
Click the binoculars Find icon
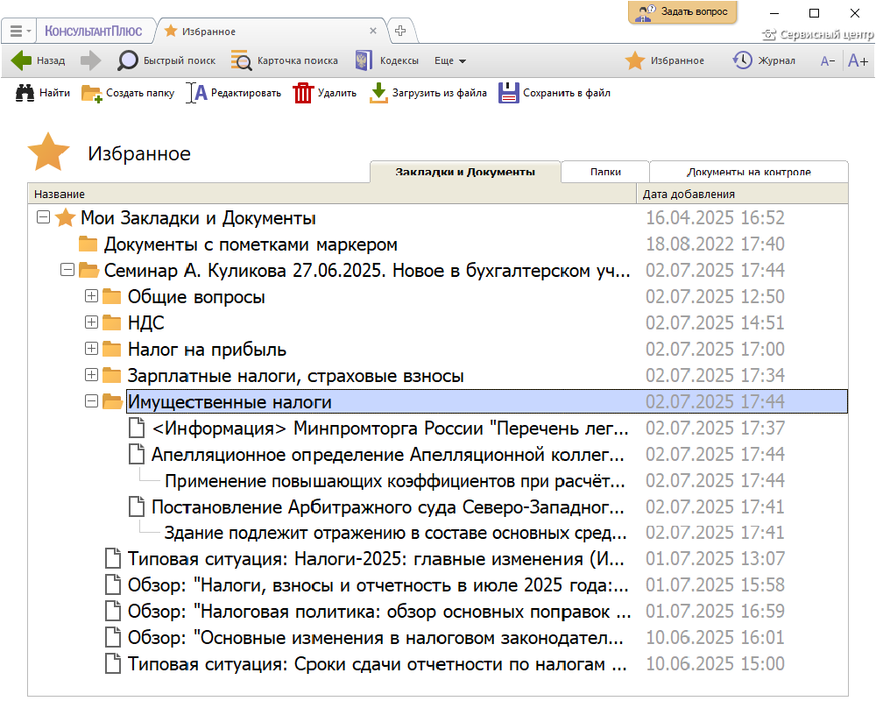[25, 93]
